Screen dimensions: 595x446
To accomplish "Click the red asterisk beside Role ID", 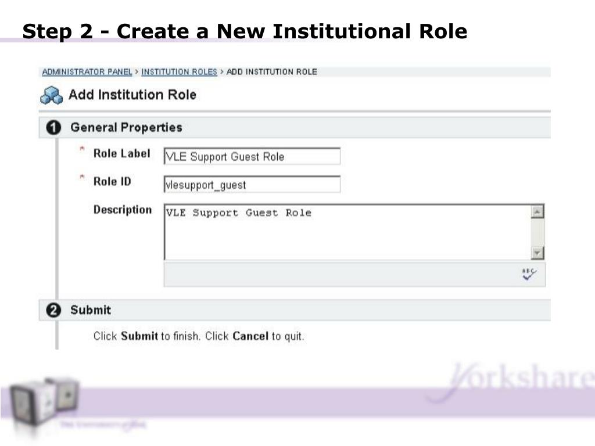I will 81,177.
